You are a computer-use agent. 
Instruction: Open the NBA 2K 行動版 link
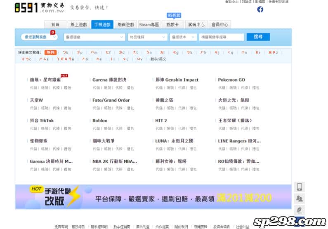pyautogui.click(x=115, y=161)
